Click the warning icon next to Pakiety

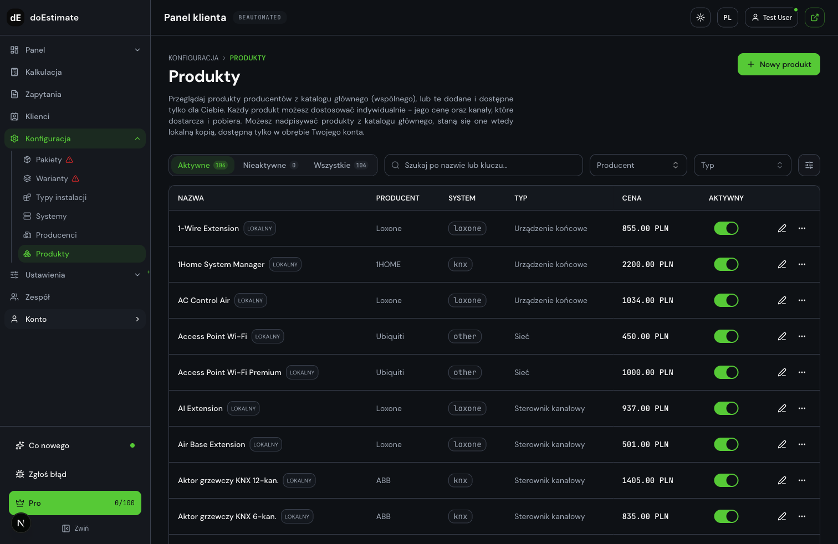coord(69,160)
